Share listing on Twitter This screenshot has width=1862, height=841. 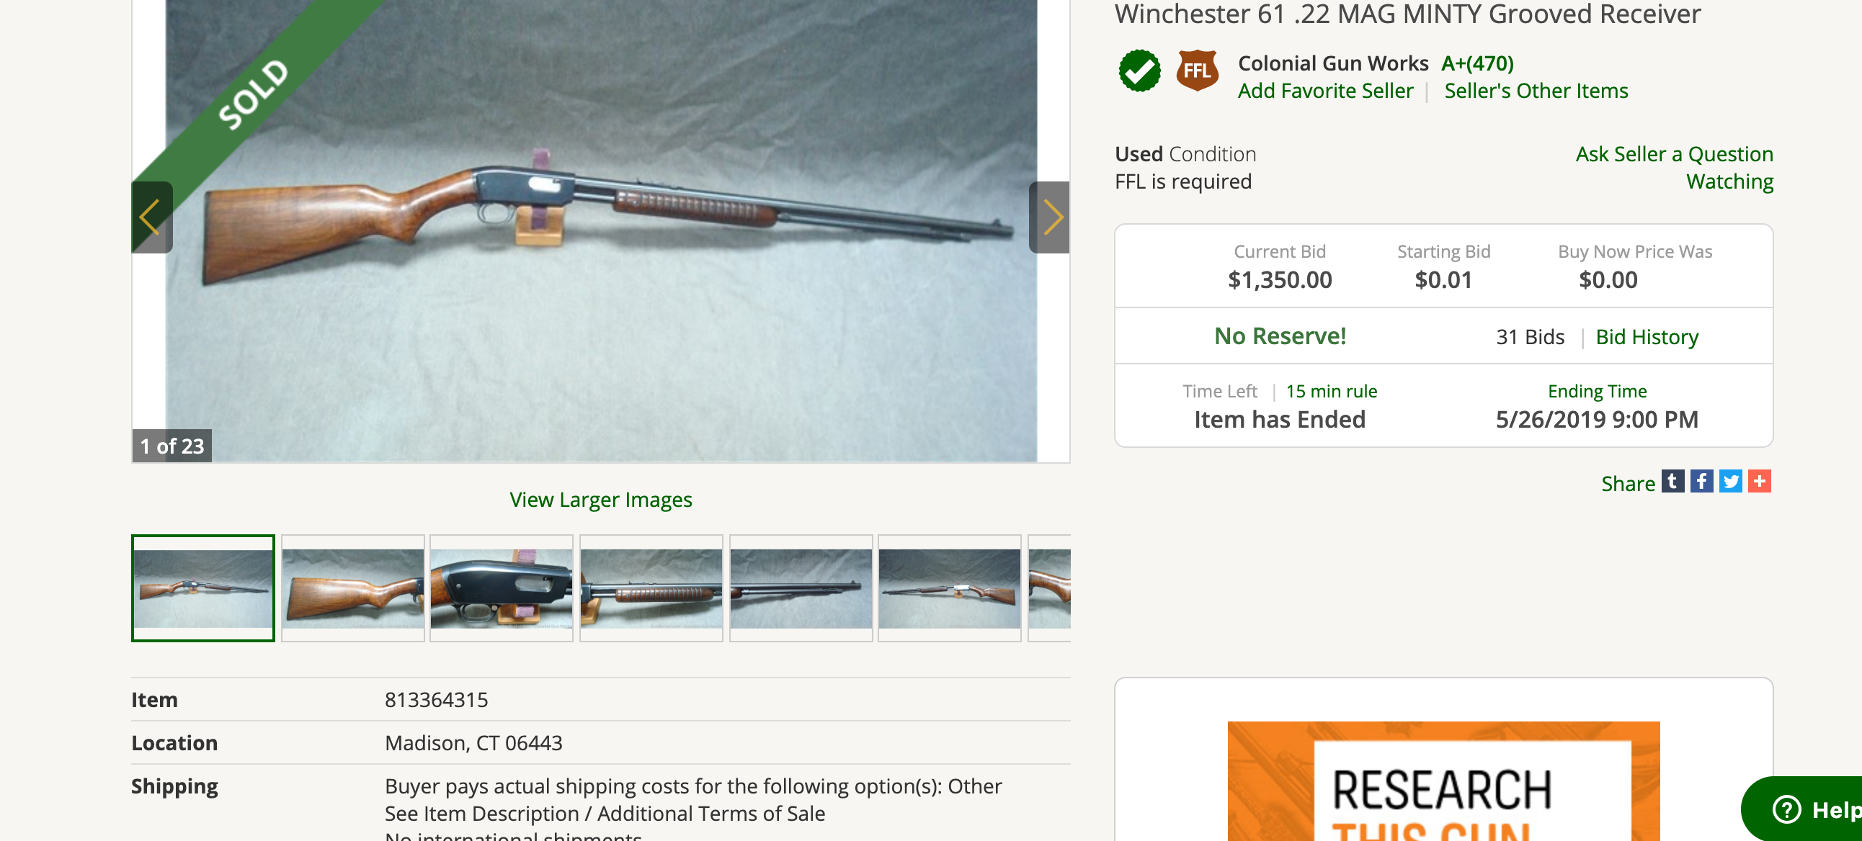1729,481
